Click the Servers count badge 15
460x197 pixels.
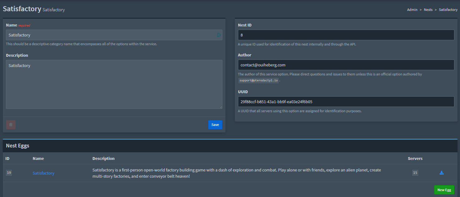(x=415, y=173)
